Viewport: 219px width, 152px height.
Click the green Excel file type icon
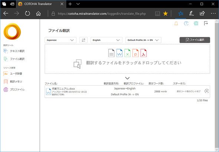[x=127, y=53]
